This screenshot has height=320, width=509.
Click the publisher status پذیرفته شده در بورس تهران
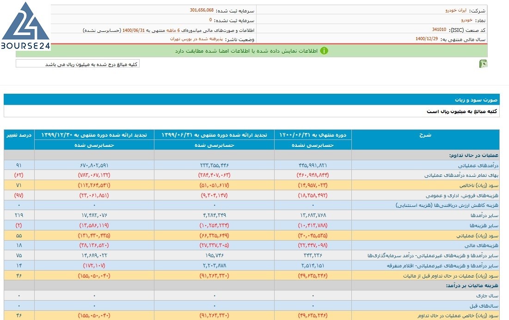click(x=196, y=39)
